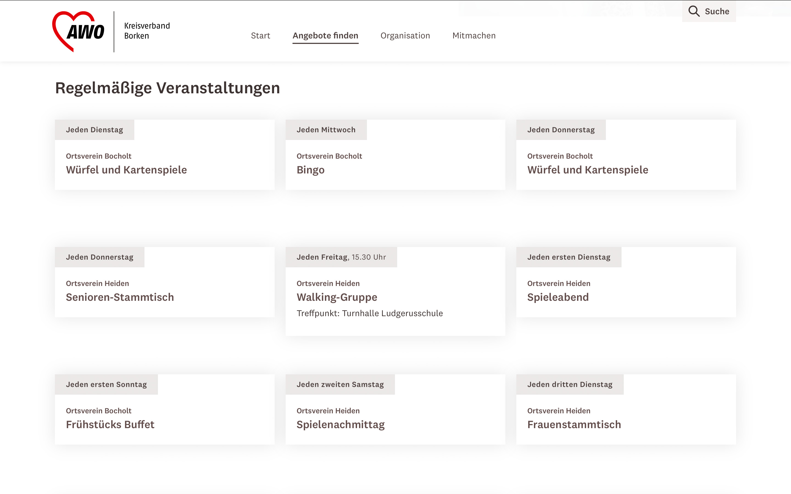
Task: Click the magnifying glass search icon
Action: 693,11
